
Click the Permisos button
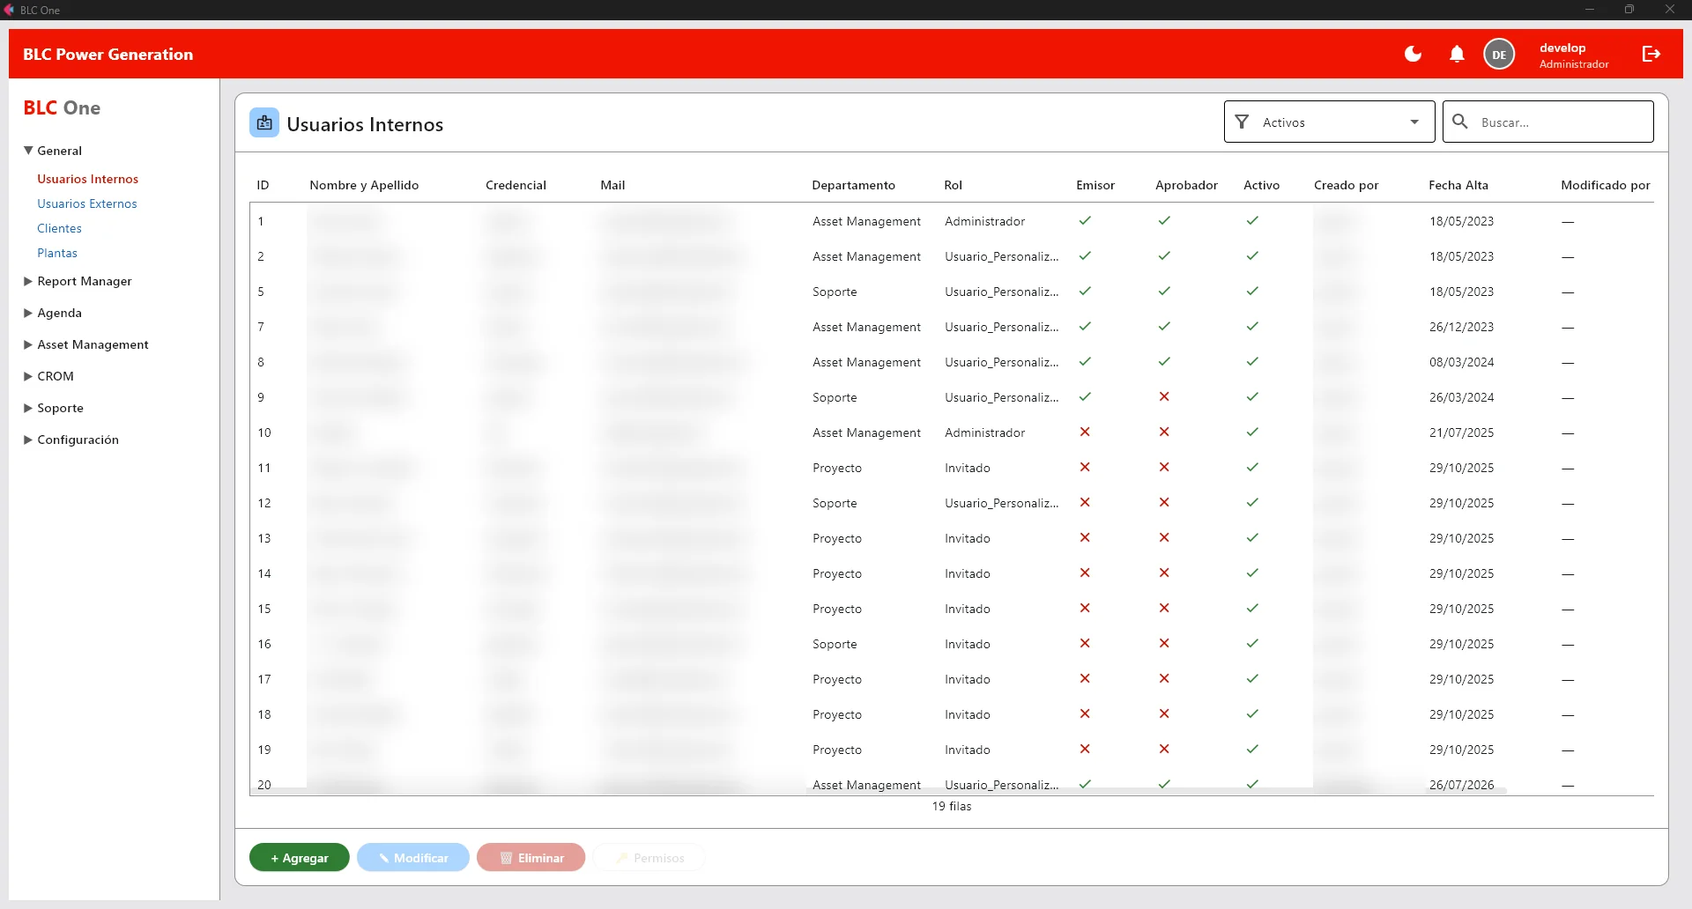649,857
